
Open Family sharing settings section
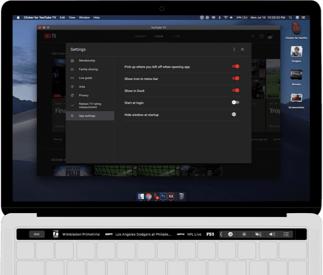point(90,69)
